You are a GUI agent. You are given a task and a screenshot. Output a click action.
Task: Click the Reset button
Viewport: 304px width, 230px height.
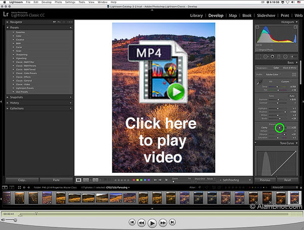[x=287, y=180]
